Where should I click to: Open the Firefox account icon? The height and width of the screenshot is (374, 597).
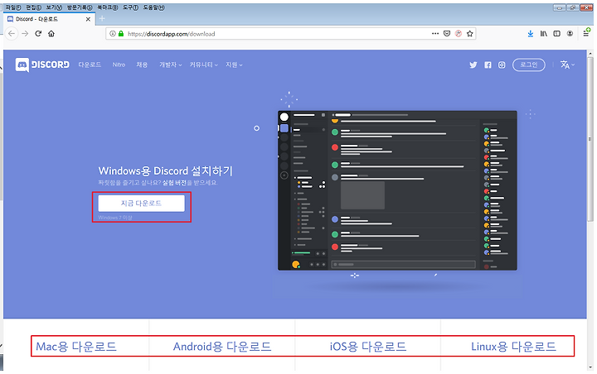(x=570, y=33)
